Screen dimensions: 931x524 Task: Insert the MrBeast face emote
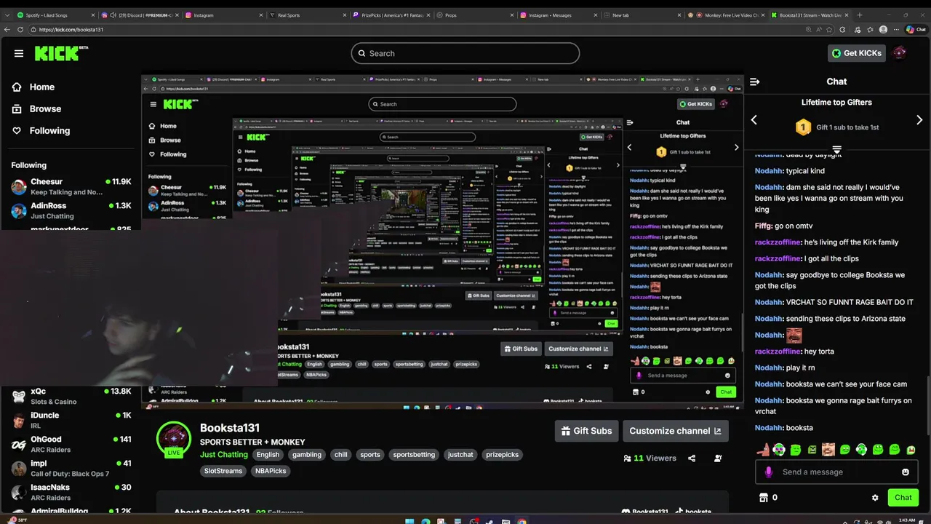click(x=828, y=450)
